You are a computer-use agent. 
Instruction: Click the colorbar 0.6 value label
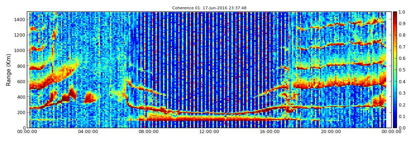pos(403,58)
